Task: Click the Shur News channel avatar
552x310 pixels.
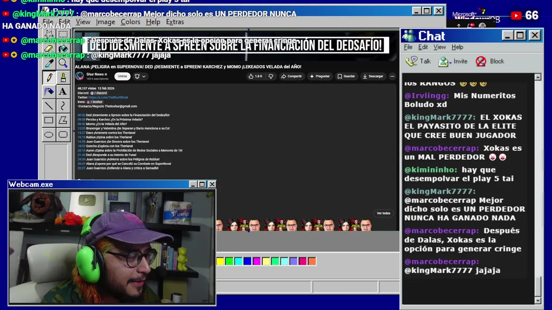Action: pos(80,76)
